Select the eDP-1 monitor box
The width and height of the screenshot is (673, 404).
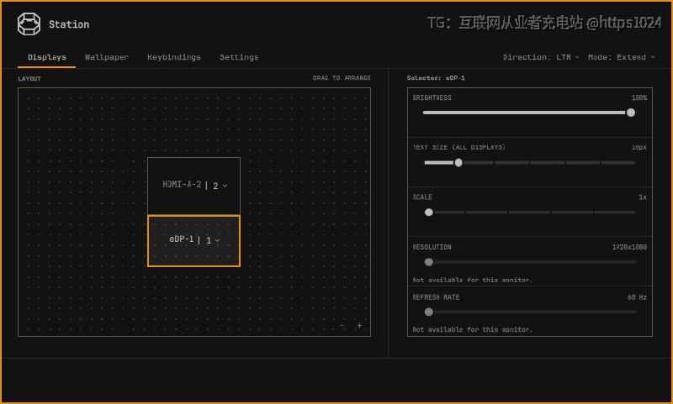pos(193,241)
